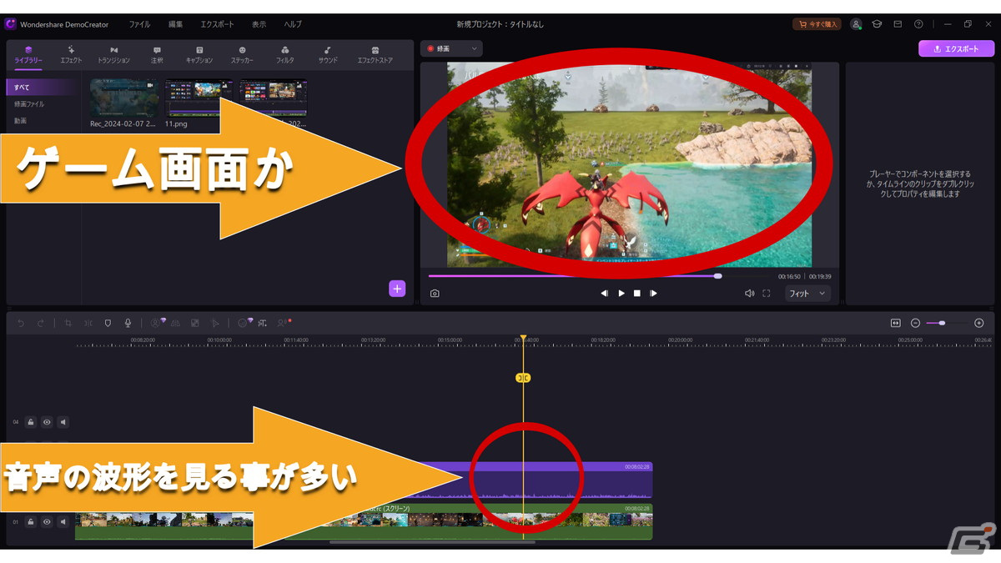
Task: Play the preview video
Action: 621,294
